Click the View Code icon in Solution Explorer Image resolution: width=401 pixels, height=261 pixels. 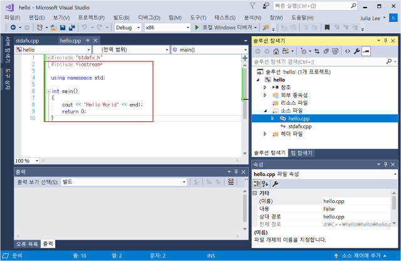(348, 51)
